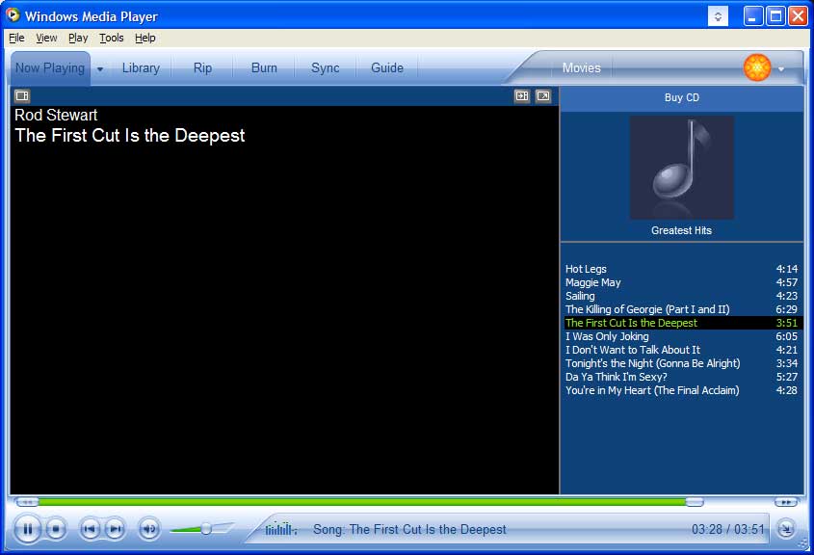Click the Song title status text

click(409, 530)
